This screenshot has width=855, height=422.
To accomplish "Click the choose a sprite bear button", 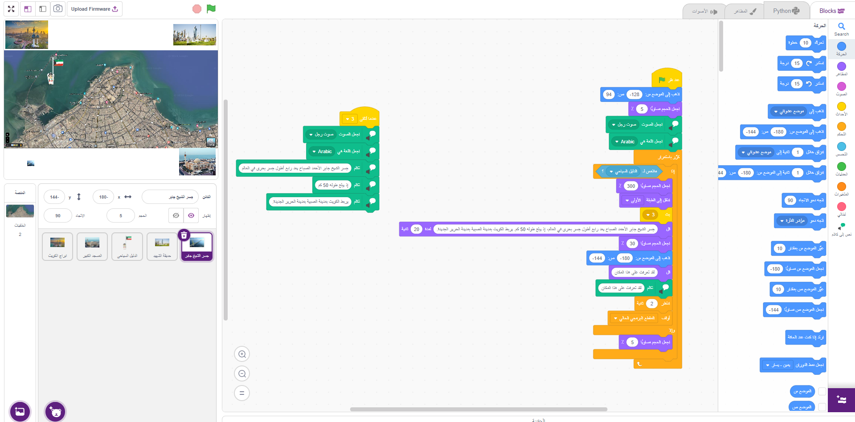I will [55, 411].
